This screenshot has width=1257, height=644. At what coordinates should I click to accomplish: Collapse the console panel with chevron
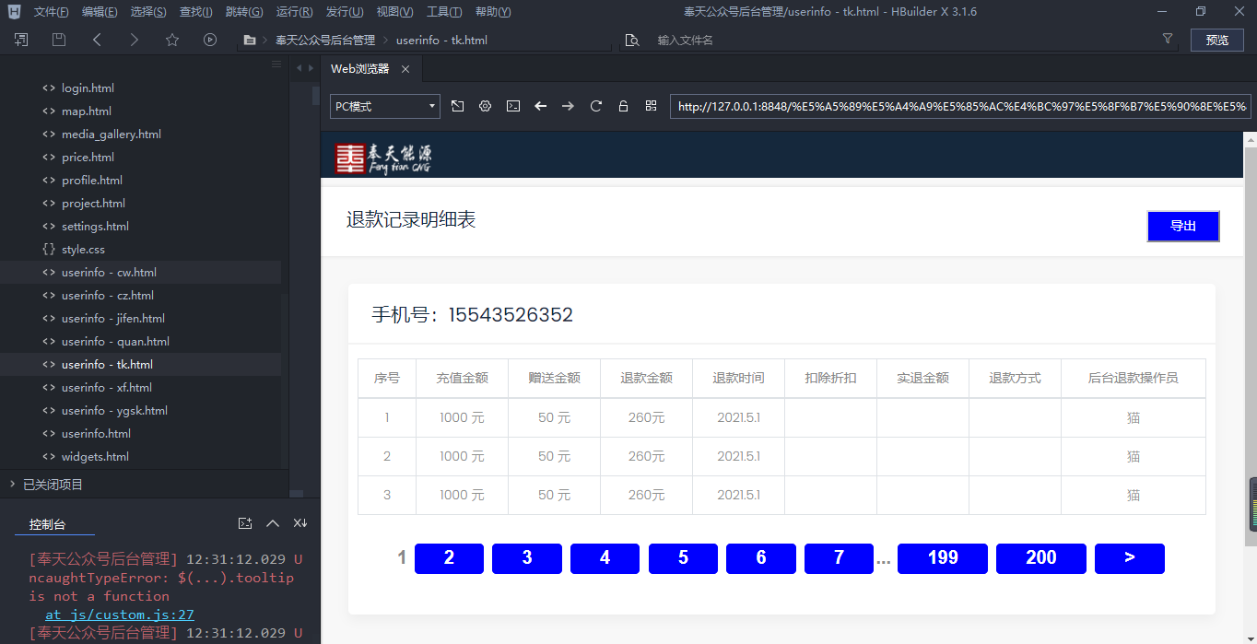[x=273, y=523]
